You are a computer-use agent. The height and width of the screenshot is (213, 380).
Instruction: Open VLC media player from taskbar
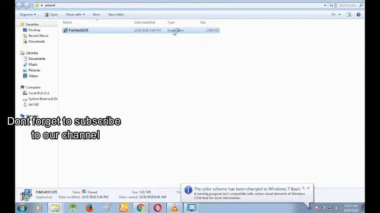pyautogui.click(x=175, y=208)
